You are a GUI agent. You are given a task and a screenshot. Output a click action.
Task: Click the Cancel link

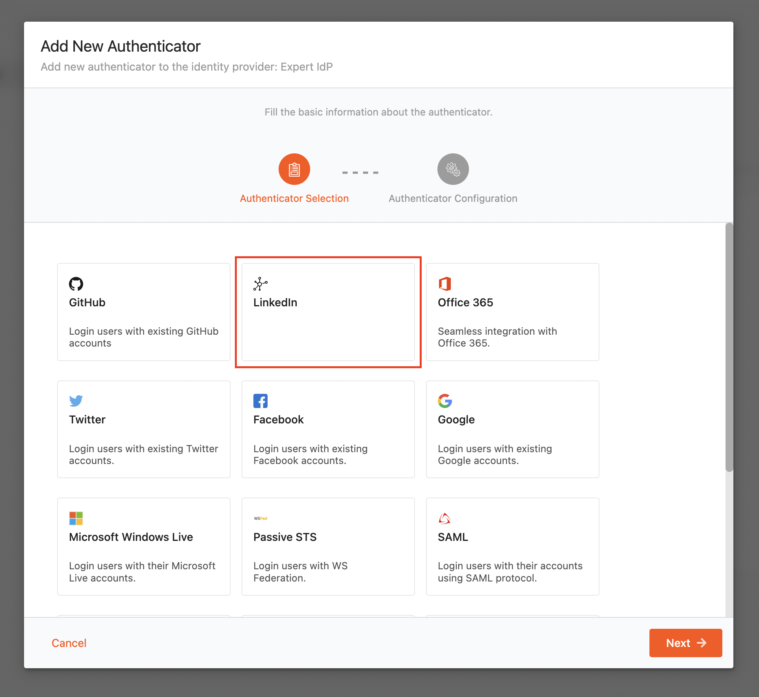69,643
